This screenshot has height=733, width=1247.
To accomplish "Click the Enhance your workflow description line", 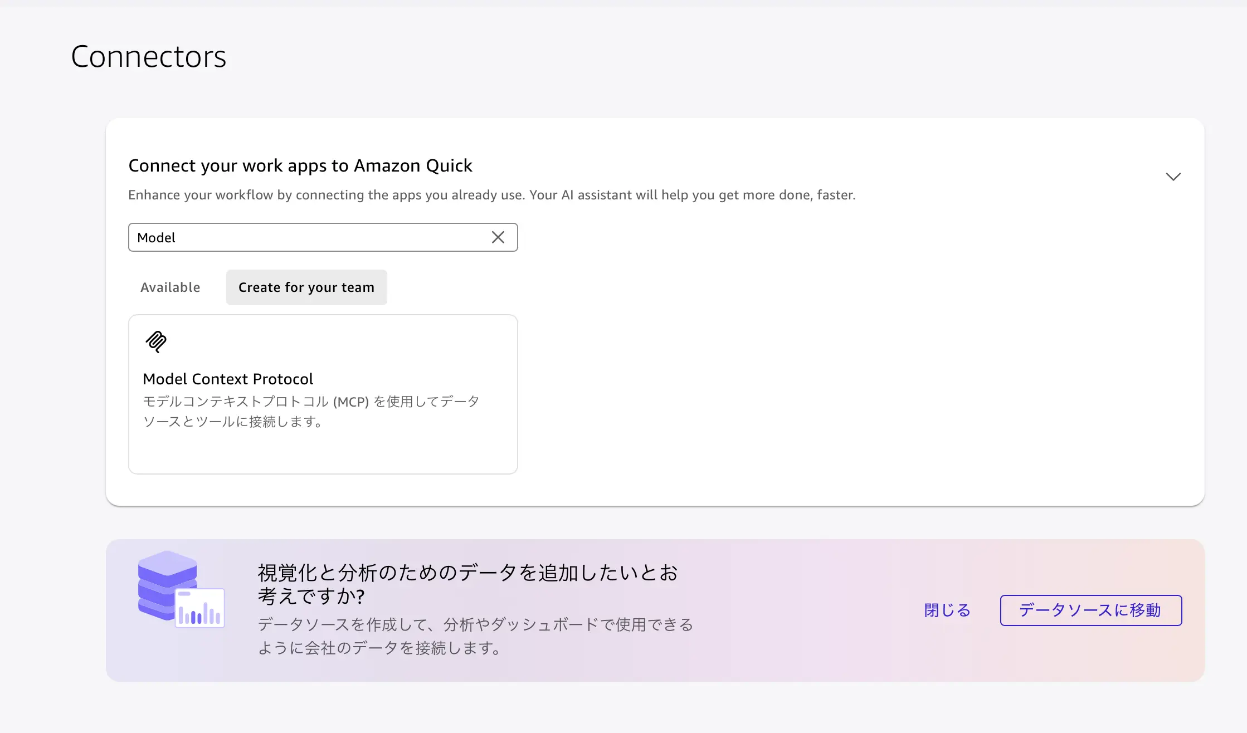I will coord(492,195).
